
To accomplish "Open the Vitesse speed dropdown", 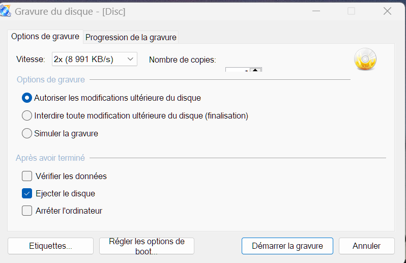I will (95, 60).
